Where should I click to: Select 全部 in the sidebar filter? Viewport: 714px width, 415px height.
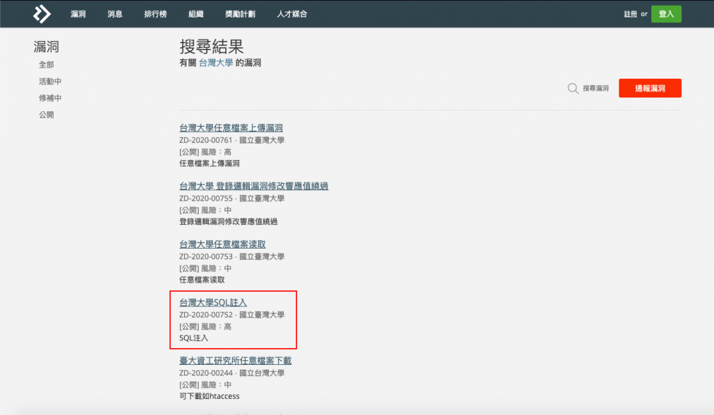pos(47,65)
